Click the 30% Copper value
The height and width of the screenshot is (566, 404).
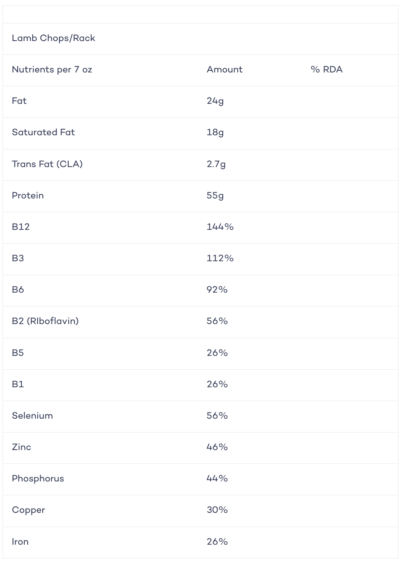tap(217, 510)
